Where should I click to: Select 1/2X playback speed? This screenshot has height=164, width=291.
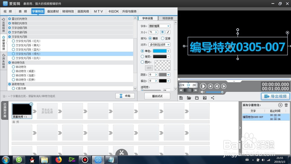coord(181,85)
